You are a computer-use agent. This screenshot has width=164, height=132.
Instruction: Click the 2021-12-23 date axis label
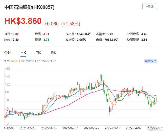click(x=28, y=128)
